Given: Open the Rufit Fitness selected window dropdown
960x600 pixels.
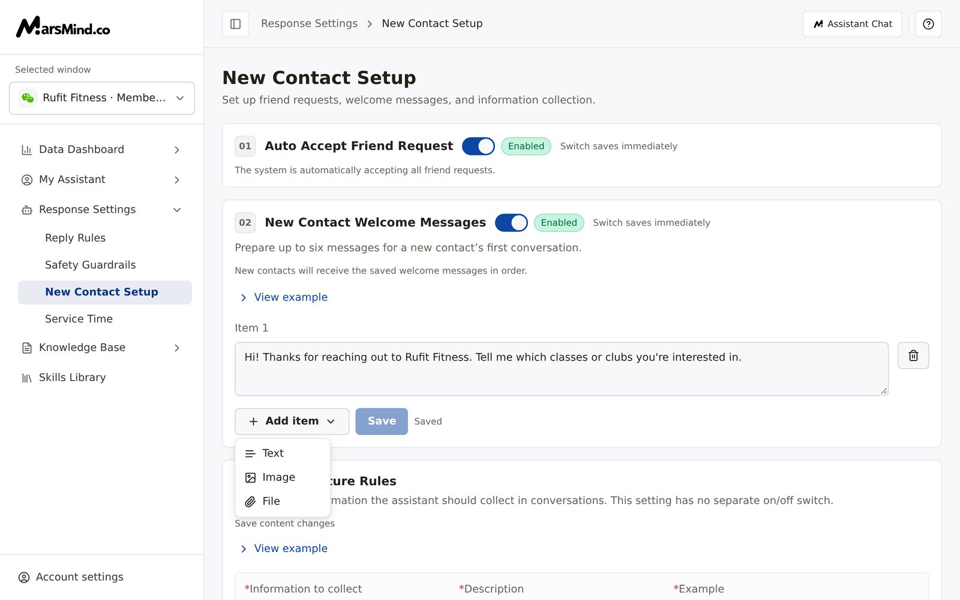Looking at the screenshot, I should click(102, 98).
